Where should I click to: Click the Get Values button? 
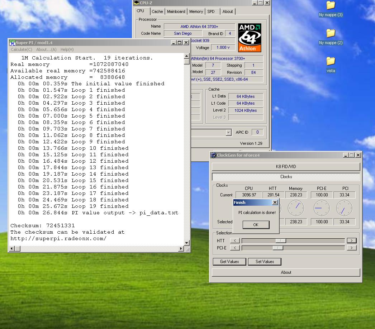coord(229,262)
